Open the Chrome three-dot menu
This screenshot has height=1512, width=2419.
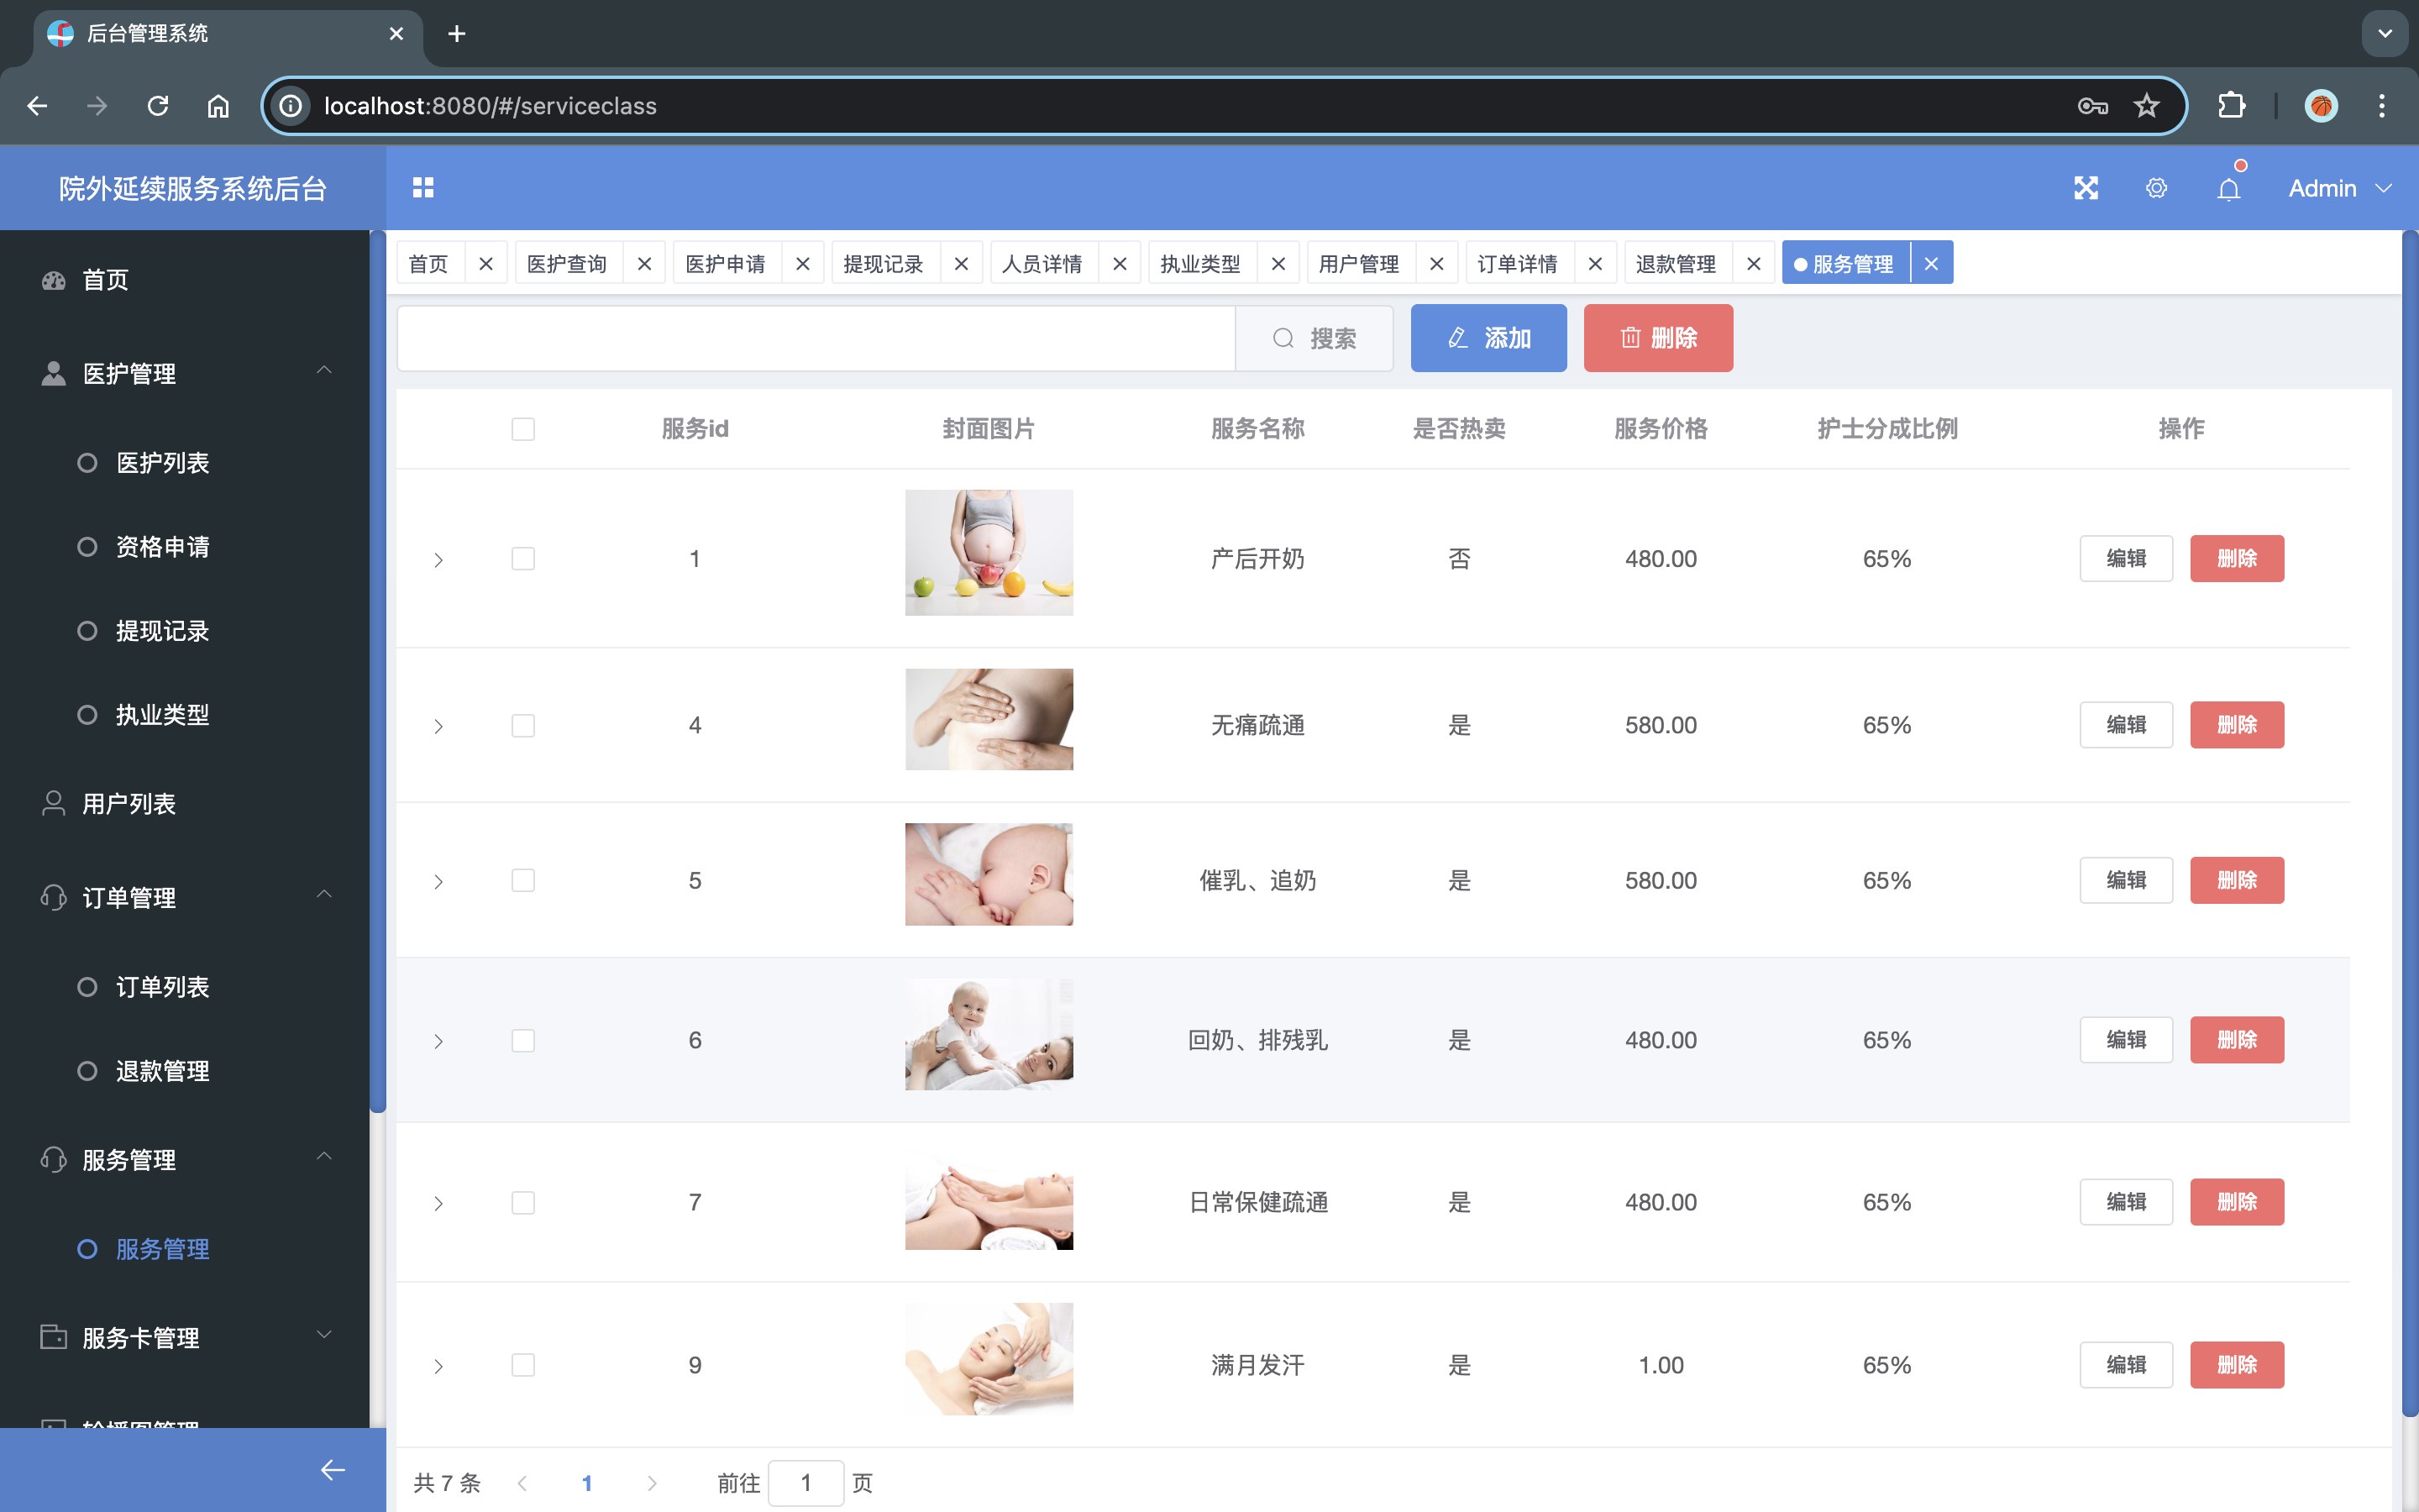(2382, 106)
